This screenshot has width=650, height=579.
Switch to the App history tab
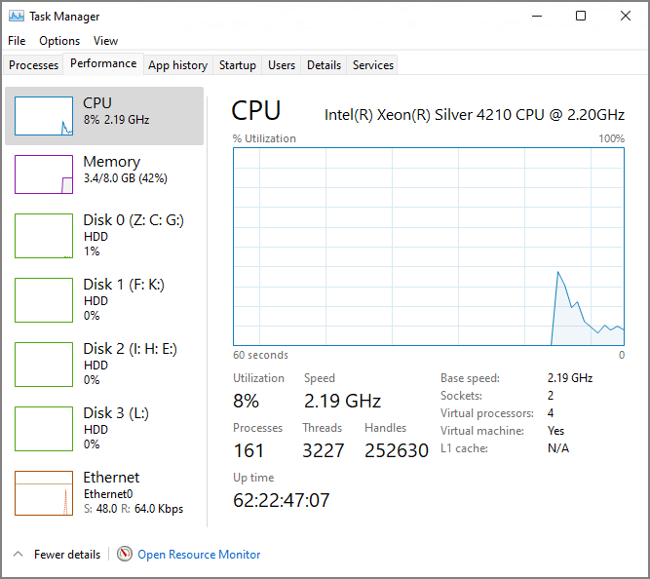click(177, 65)
